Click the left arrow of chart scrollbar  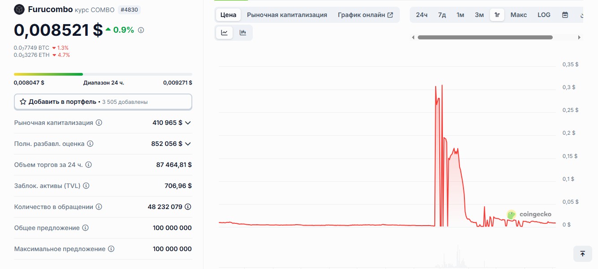[413, 38]
